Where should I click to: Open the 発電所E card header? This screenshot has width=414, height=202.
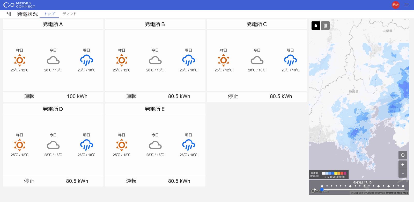[x=155, y=109]
